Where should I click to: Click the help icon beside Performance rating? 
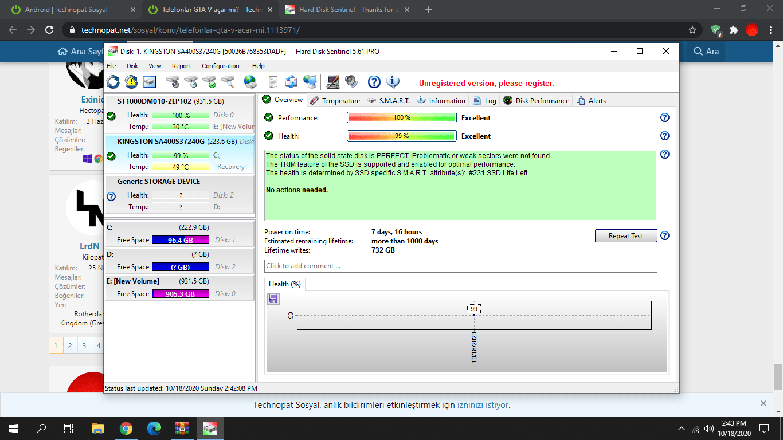[x=665, y=117]
